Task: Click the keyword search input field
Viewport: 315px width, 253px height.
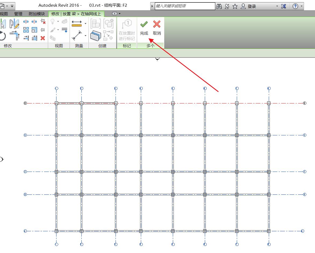Action: [x=185, y=6]
